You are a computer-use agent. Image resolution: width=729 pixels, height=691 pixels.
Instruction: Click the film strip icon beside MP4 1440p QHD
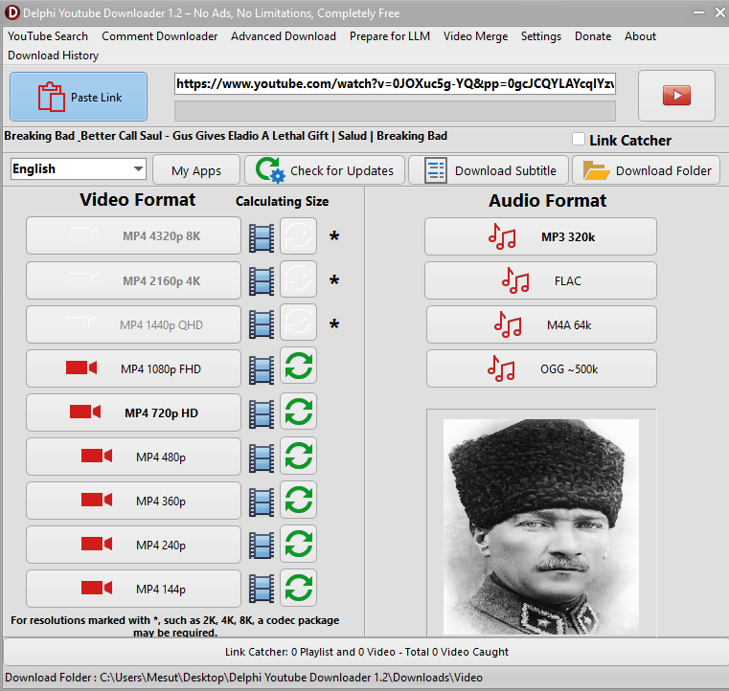click(x=262, y=324)
